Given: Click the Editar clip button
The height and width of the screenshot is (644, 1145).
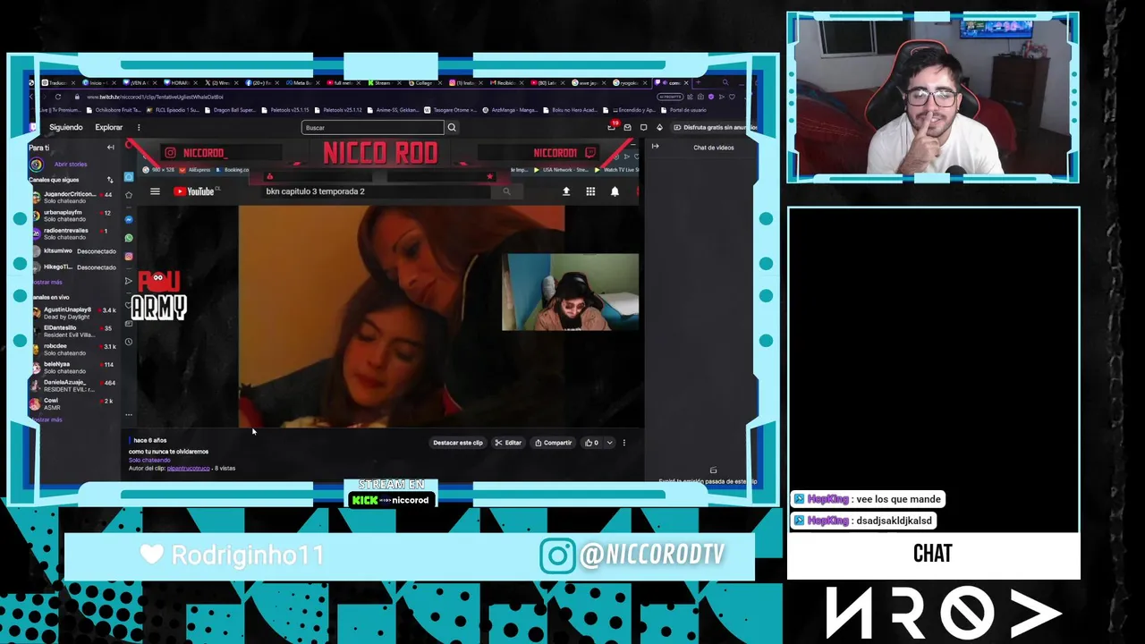Looking at the screenshot, I should (508, 443).
